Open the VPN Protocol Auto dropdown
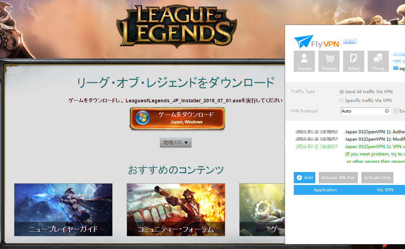This screenshot has width=405, height=249. pos(365,111)
